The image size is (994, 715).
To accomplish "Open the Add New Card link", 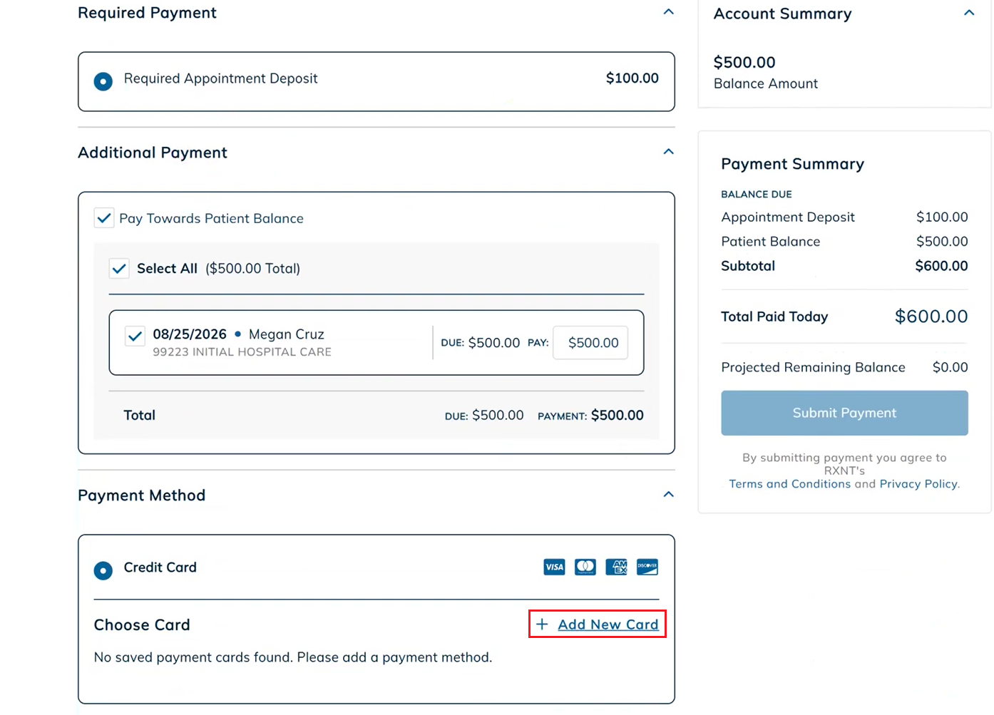I will 608,624.
